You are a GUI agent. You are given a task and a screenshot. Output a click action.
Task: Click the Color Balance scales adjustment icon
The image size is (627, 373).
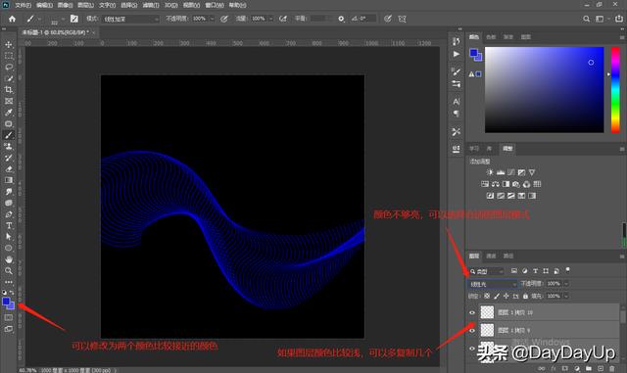[496, 184]
